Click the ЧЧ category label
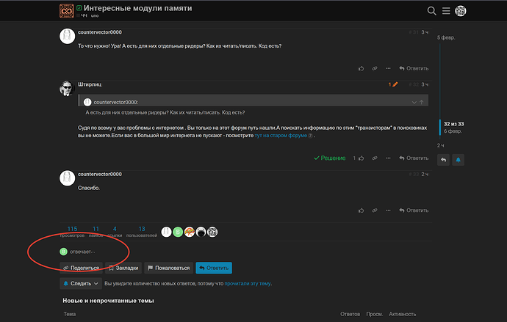Image resolution: width=507 pixels, height=322 pixels. 84,15
